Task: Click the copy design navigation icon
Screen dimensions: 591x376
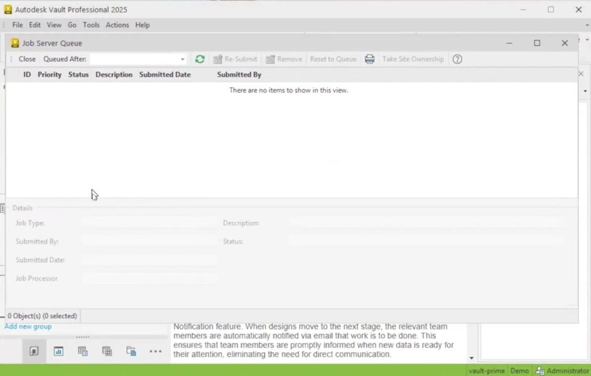Action: [131, 351]
